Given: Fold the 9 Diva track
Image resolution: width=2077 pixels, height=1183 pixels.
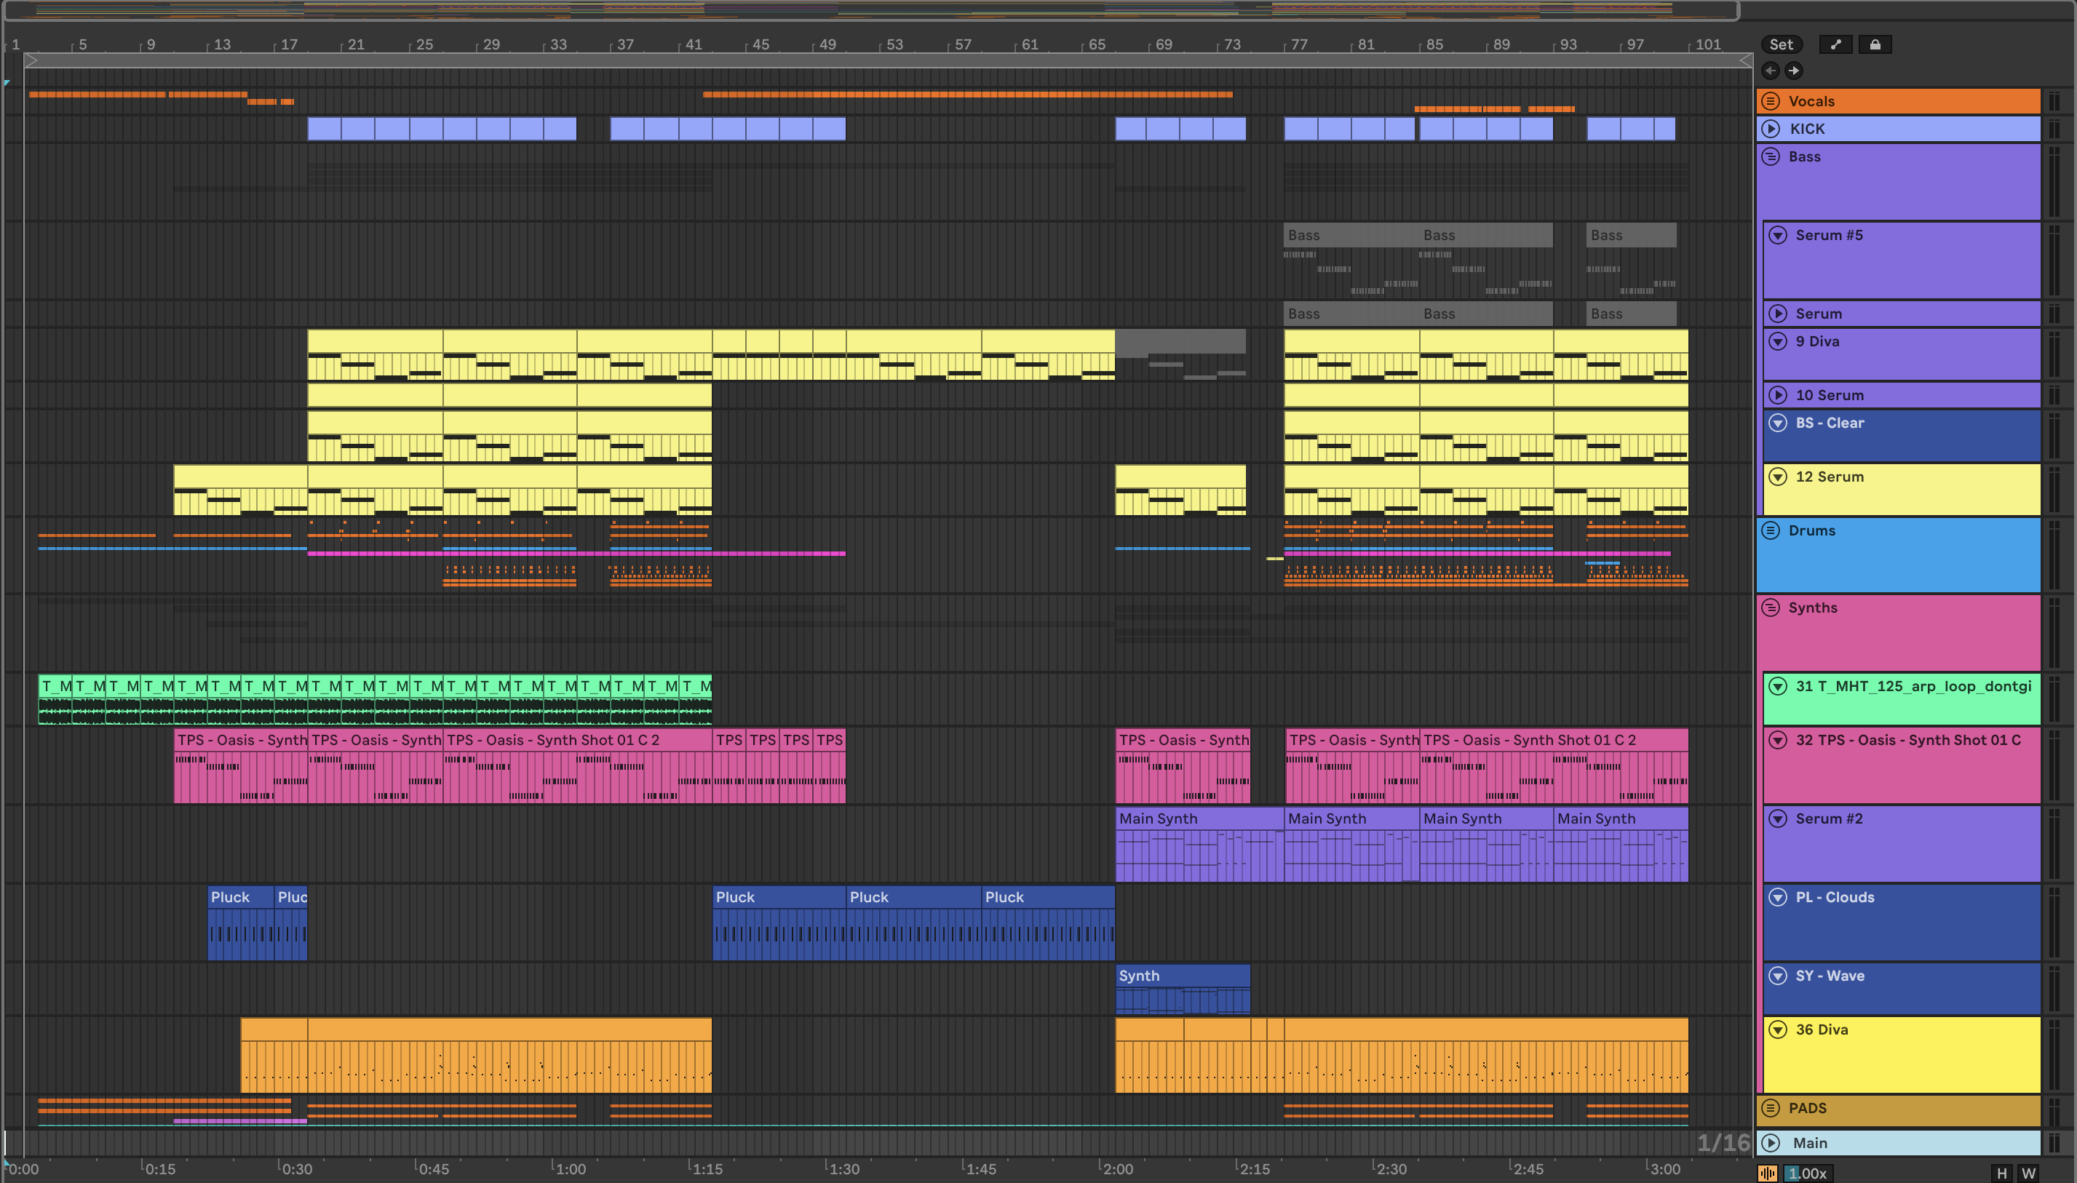Looking at the screenshot, I should point(1778,341).
